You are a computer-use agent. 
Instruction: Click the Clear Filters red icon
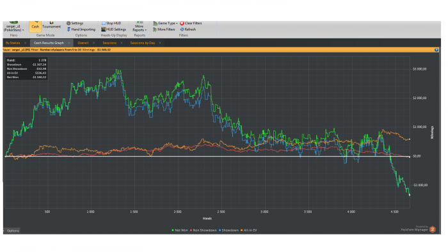(x=182, y=23)
